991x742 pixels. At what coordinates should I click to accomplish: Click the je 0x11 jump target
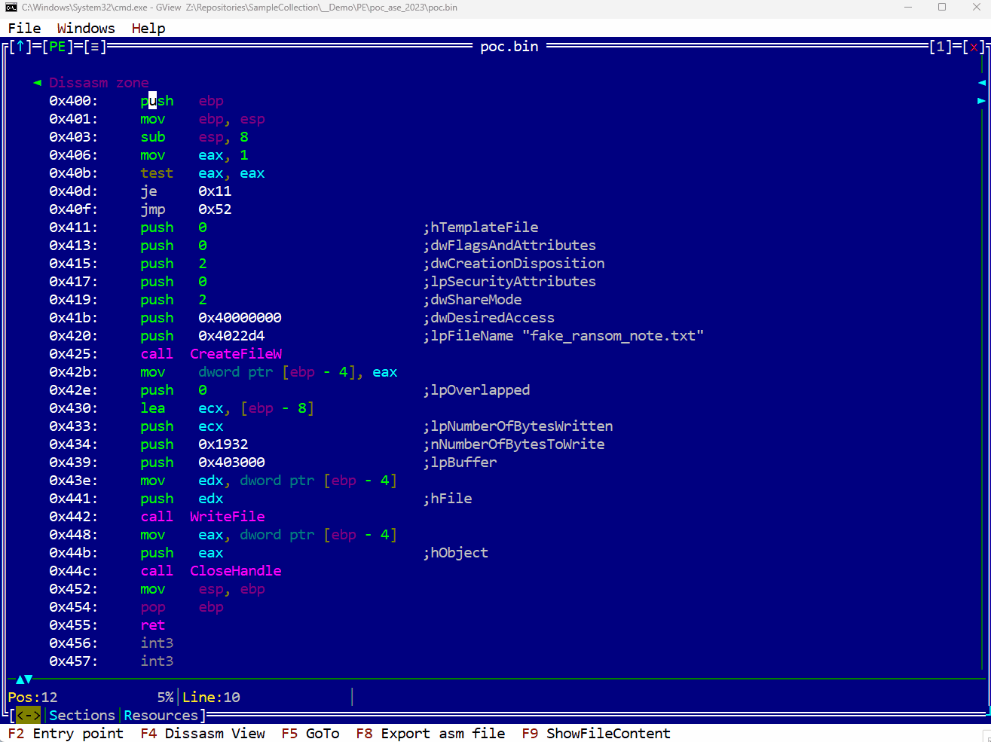tap(215, 191)
